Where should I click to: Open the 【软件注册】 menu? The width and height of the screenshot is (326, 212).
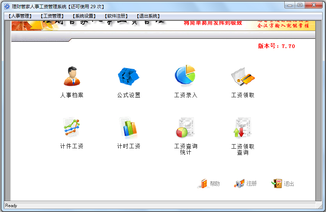coord(116,16)
